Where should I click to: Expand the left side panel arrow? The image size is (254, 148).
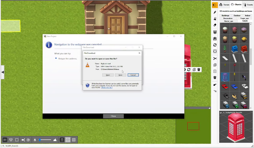[x=3, y=72]
